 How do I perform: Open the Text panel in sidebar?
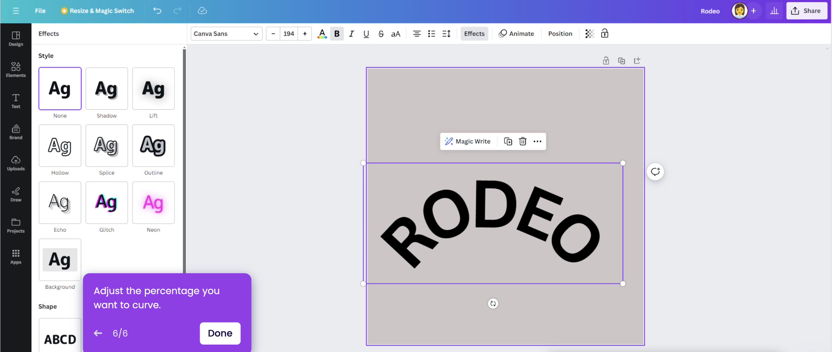[x=15, y=101]
